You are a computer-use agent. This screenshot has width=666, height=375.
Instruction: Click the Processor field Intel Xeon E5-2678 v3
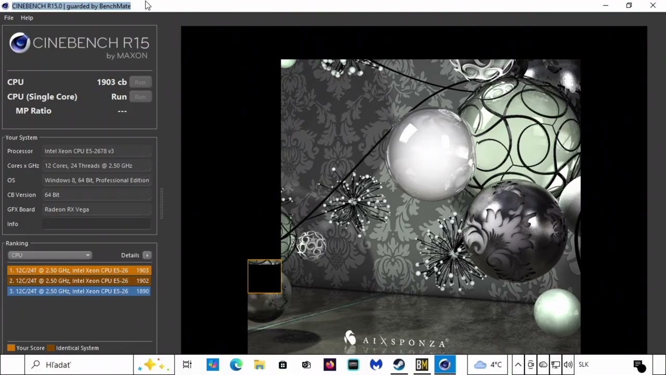[97, 151]
